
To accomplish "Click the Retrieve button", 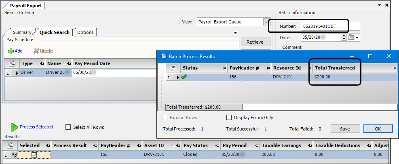I will [255, 42].
